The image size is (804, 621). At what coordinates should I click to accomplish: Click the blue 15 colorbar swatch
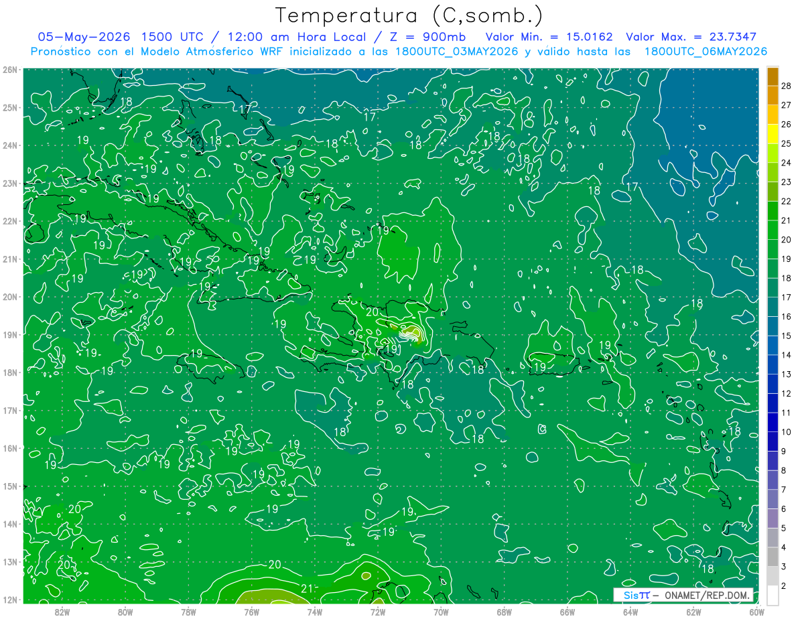pos(772,327)
